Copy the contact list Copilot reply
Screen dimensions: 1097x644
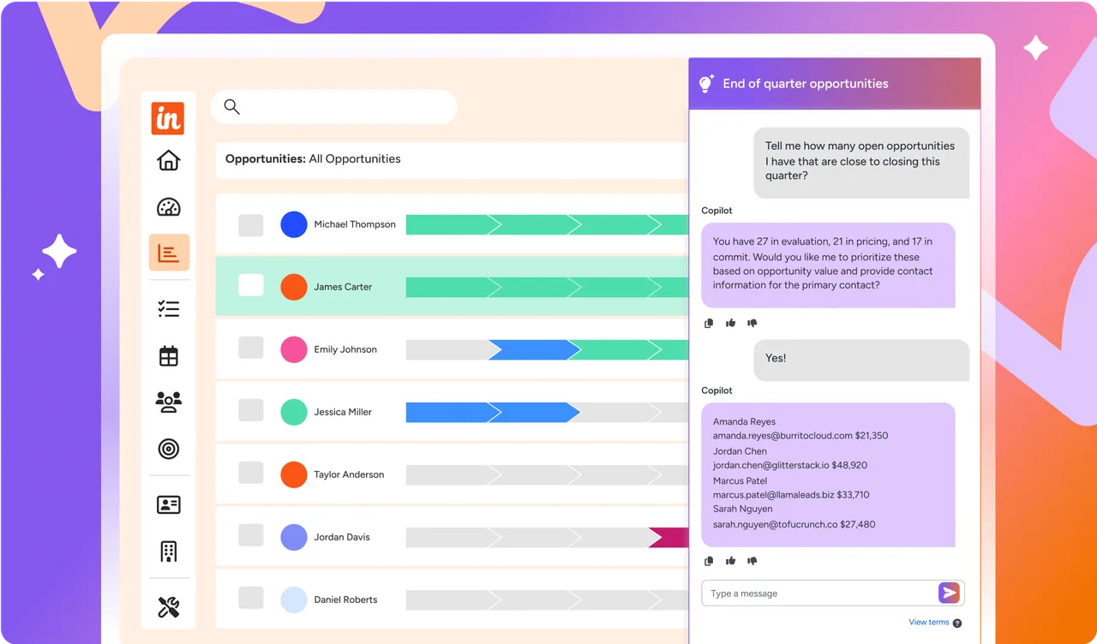coord(709,562)
